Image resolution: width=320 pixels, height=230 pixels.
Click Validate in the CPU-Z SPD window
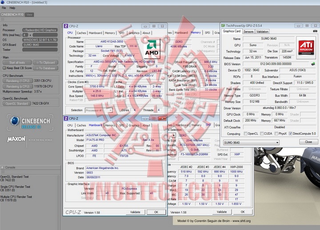click(x=222, y=212)
